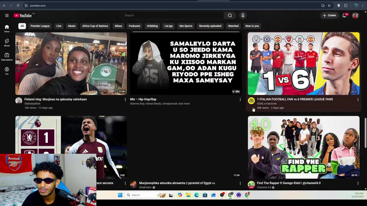View site information icon beside youtube.com

pos(26,5)
